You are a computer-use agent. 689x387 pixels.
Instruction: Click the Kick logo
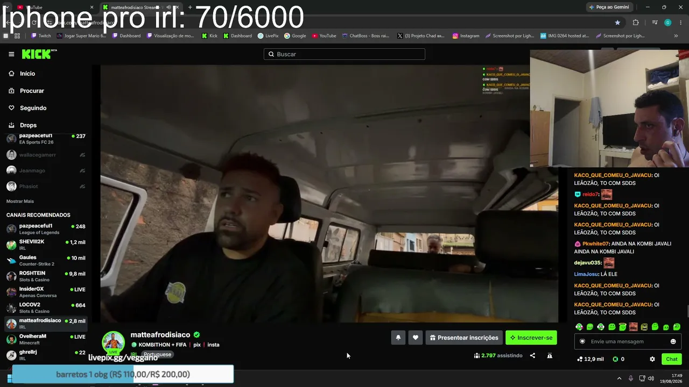(39, 54)
